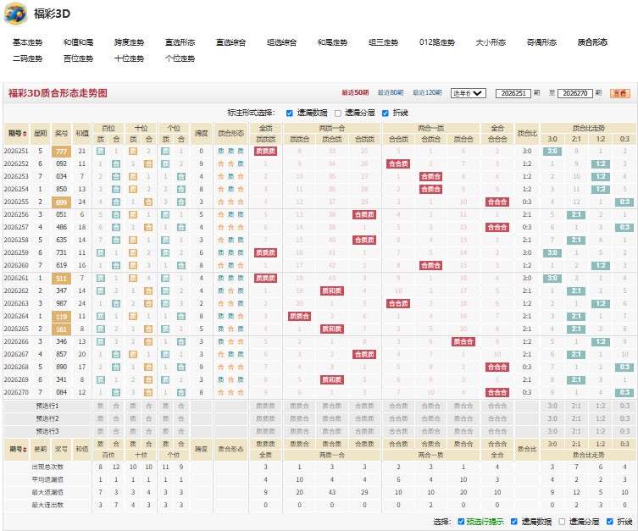
Task: Uncheck 折线 checkbox in 标注形式选择 row
Action: pyautogui.click(x=386, y=113)
